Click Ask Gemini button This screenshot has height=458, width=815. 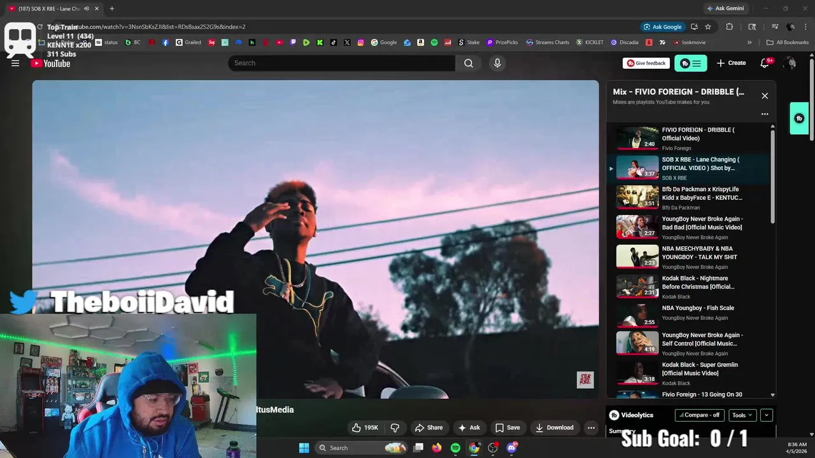[725, 8]
